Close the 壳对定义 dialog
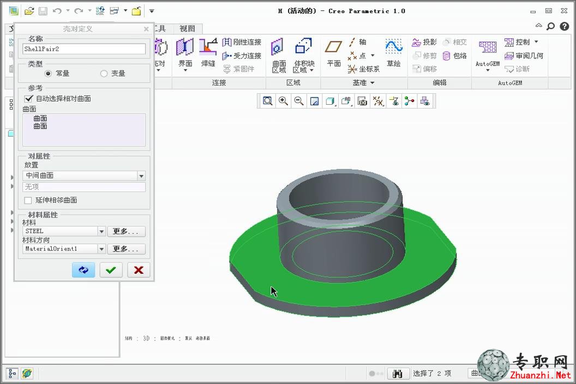This screenshot has width=576, height=384. (146, 29)
